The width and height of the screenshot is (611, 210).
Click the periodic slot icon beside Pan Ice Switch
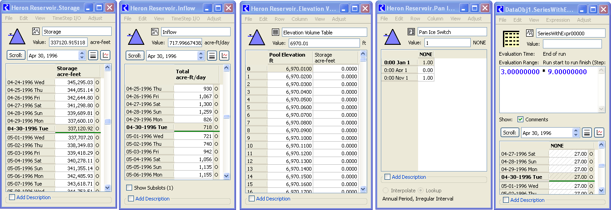click(412, 32)
